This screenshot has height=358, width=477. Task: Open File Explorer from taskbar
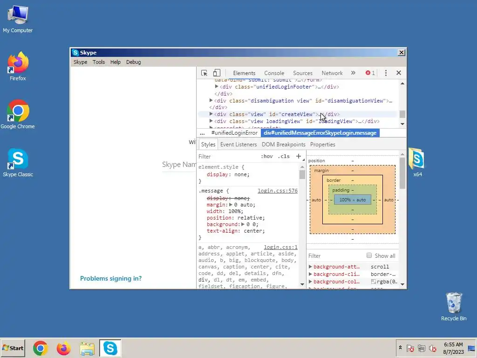87,348
